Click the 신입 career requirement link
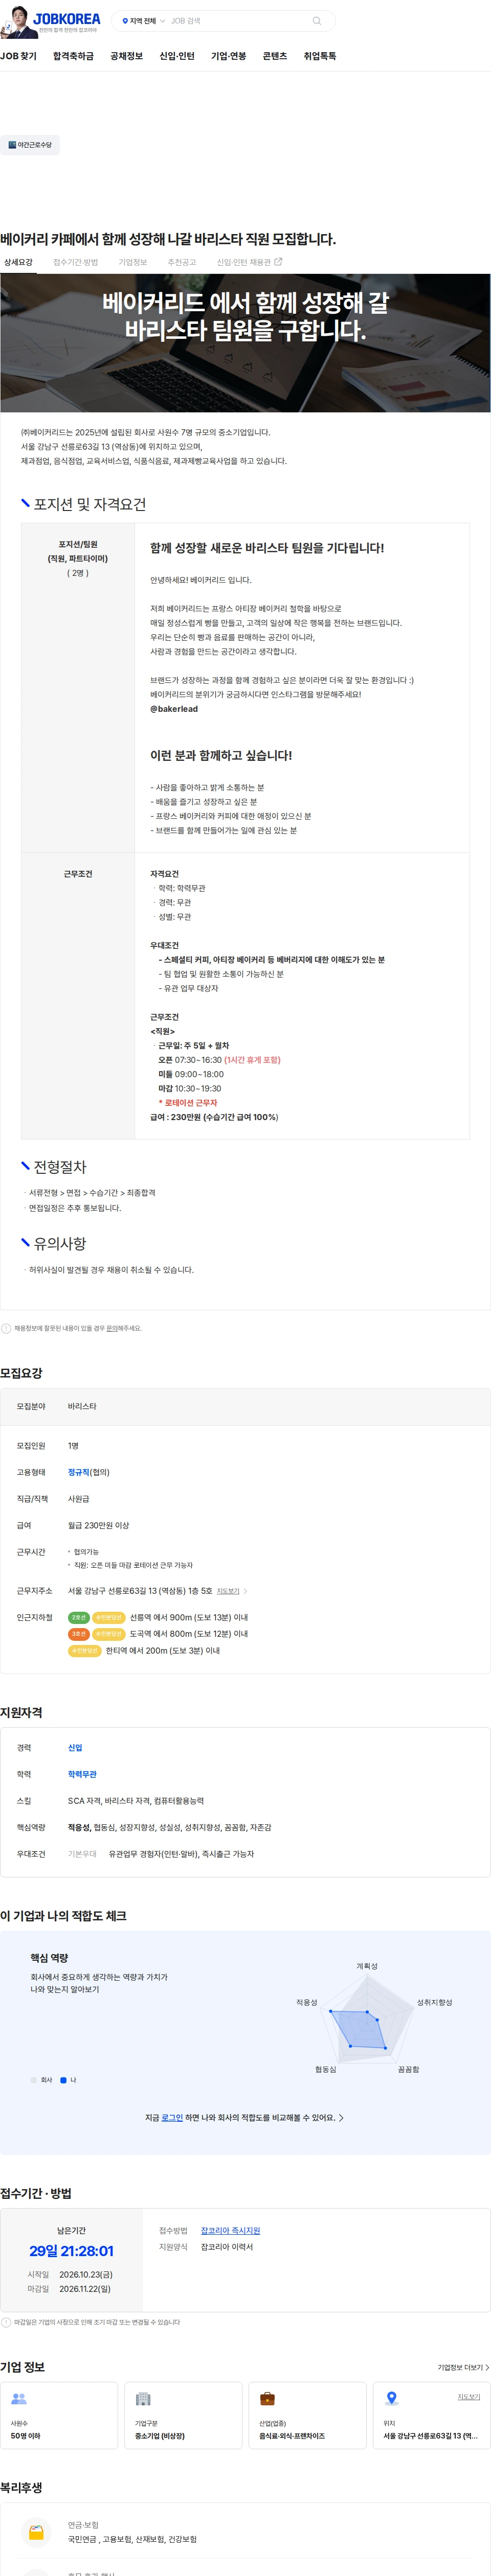Image resolution: width=491 pixels, height=2576 pixels. 75,1748
